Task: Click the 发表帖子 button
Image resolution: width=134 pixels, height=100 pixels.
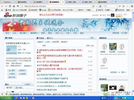Action: 22,70
